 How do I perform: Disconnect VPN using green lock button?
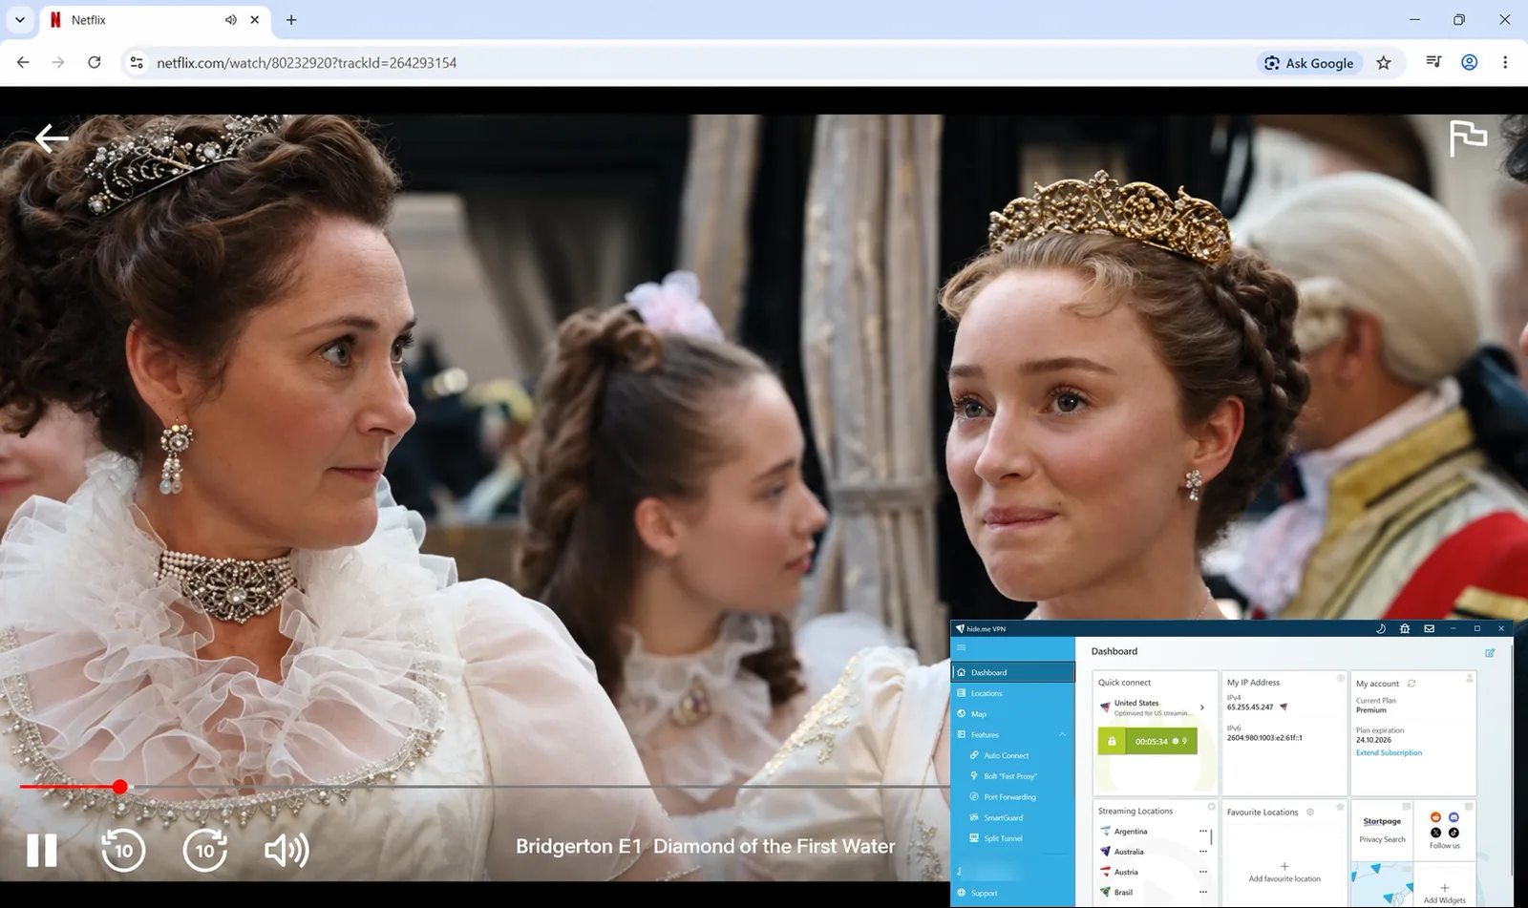point(1112,741)
